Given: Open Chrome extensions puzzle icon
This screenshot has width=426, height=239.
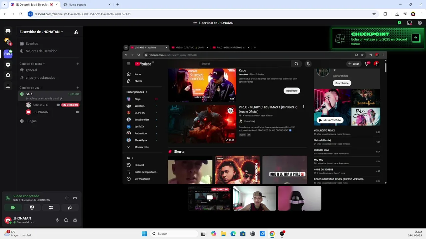Looking at the screenshot, I should [385, 14].
